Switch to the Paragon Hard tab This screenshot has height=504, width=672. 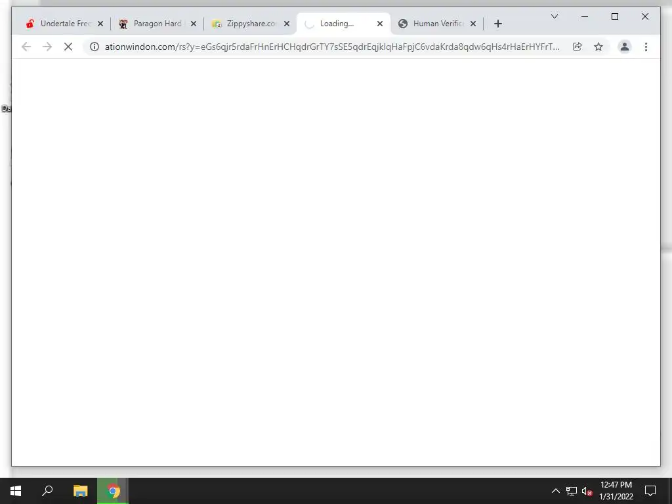click(x=157, y=24)
